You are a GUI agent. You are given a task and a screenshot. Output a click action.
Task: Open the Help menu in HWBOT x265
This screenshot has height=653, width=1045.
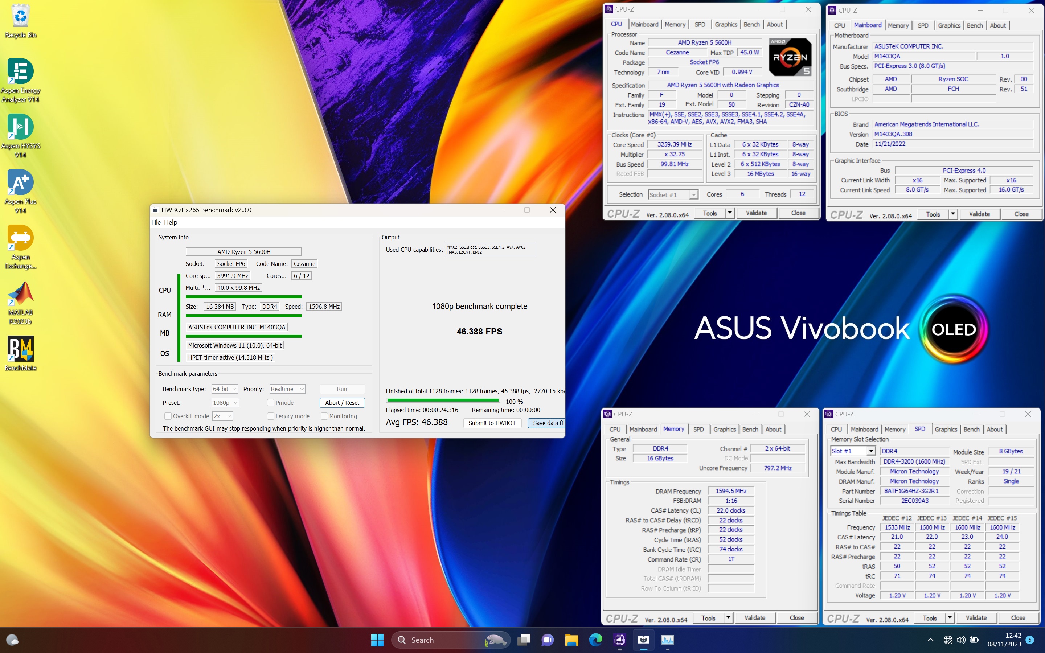171,222
